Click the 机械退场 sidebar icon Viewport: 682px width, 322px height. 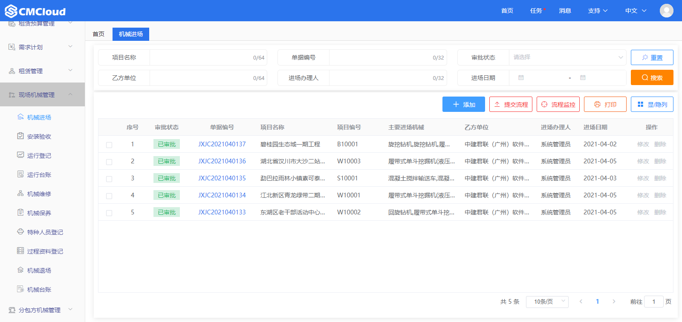[x=20, y=270]
